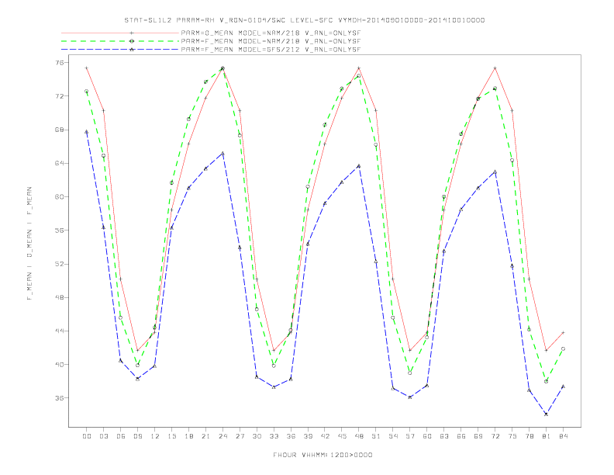Click y-axis tick label 44
614x475 pixels.
[60, 331]
